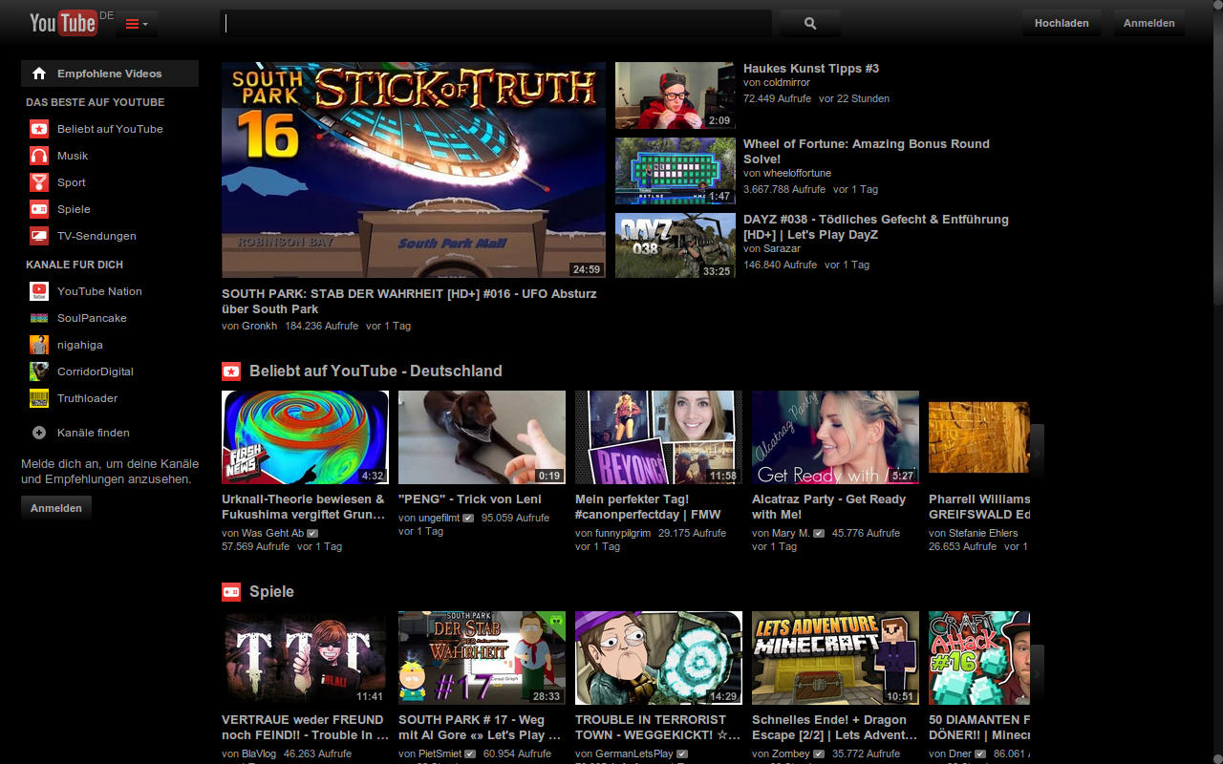
Task: Play the South Park Stick of Truth thumbnail
Action: 414,170
